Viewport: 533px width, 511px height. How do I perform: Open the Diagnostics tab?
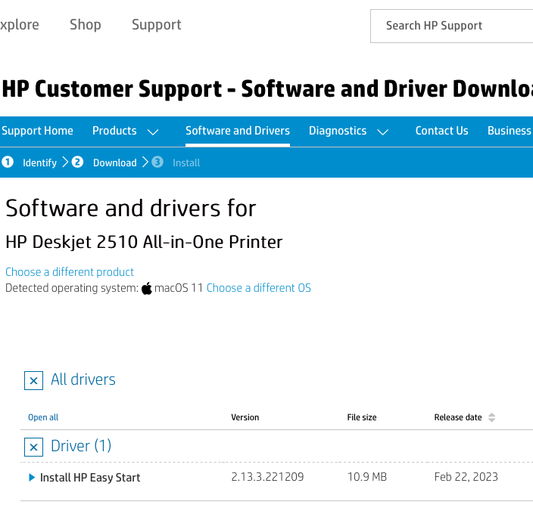tap(338, 131)
